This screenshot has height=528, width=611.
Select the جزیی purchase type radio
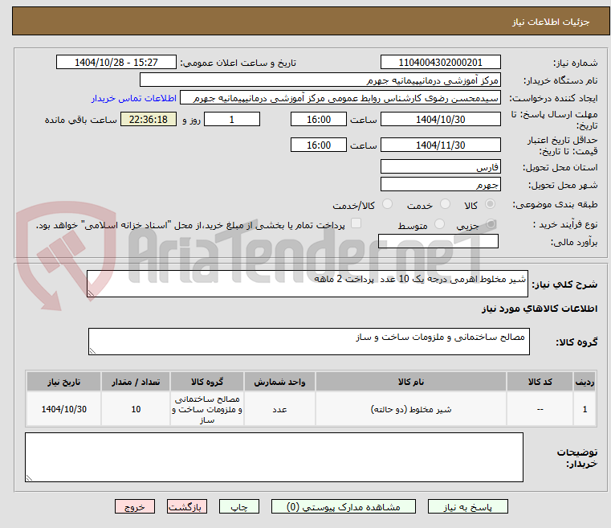(x=491, y=224)
